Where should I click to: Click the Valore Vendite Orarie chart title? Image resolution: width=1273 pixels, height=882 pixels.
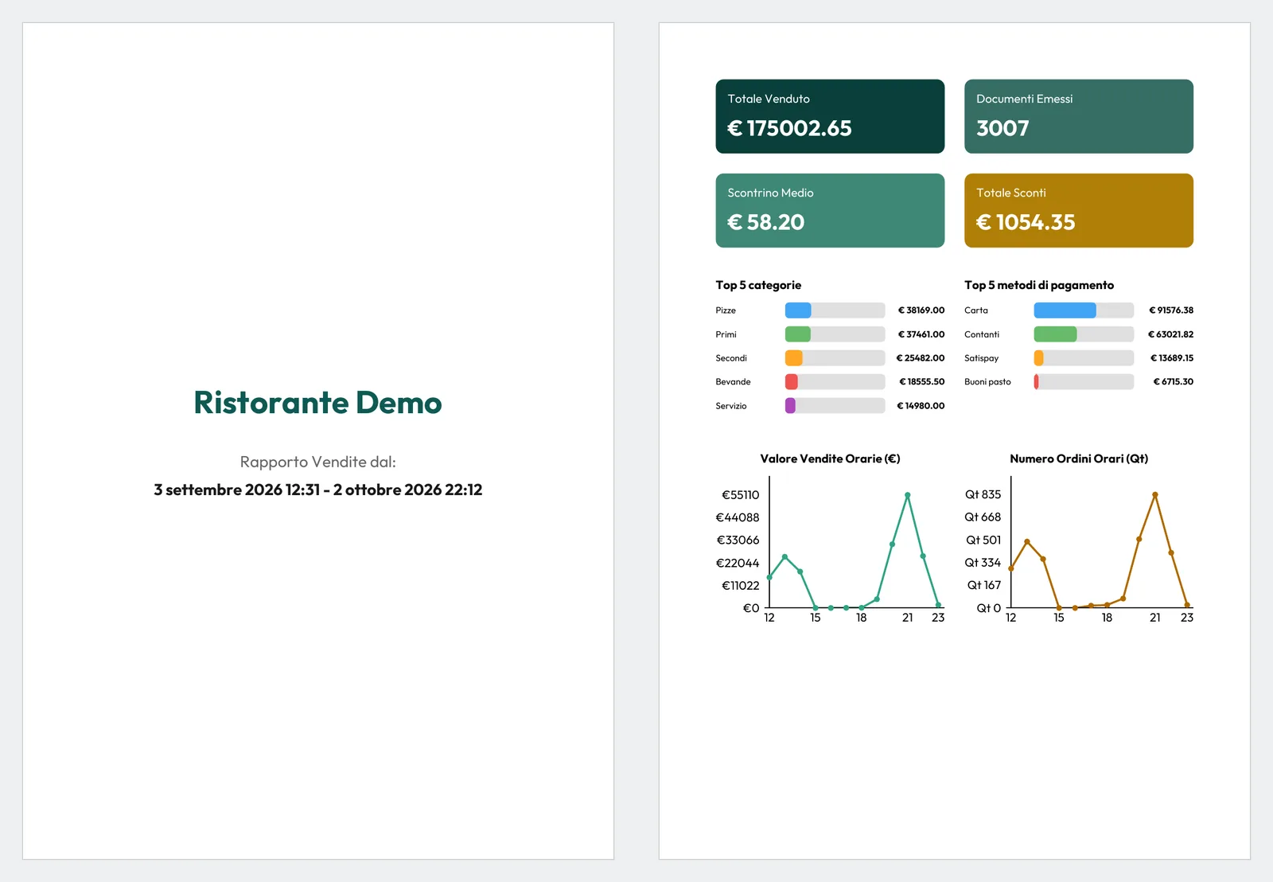pos(830,459)
